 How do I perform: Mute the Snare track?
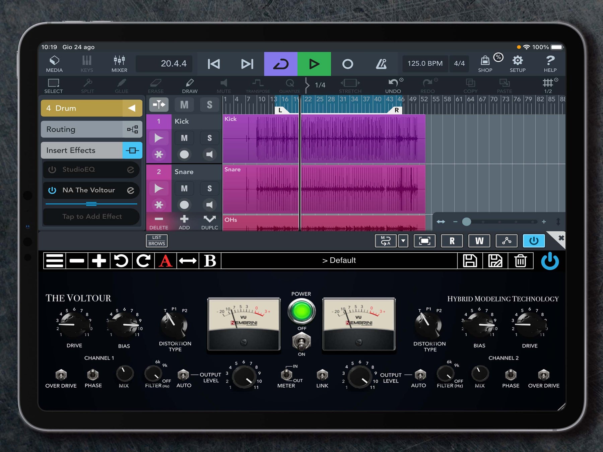pyautogui.click(x=184, y=189)
